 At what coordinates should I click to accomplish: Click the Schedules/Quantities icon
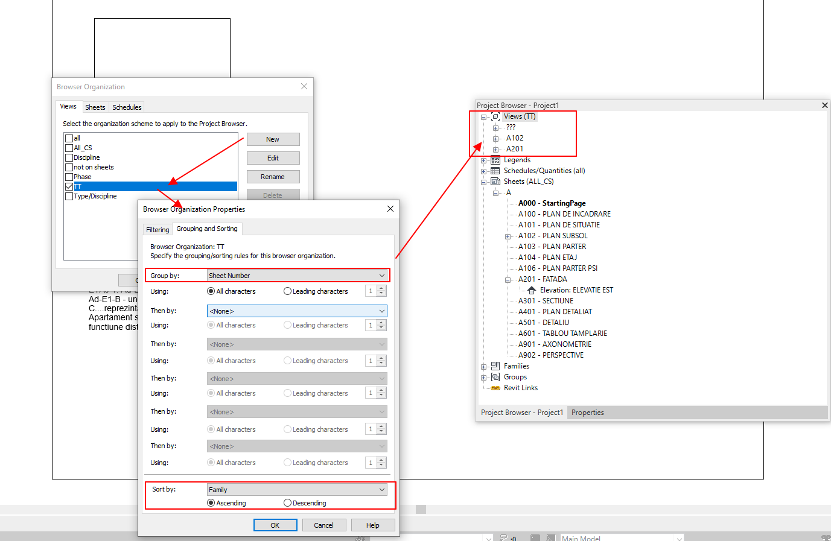pos(495,171)
